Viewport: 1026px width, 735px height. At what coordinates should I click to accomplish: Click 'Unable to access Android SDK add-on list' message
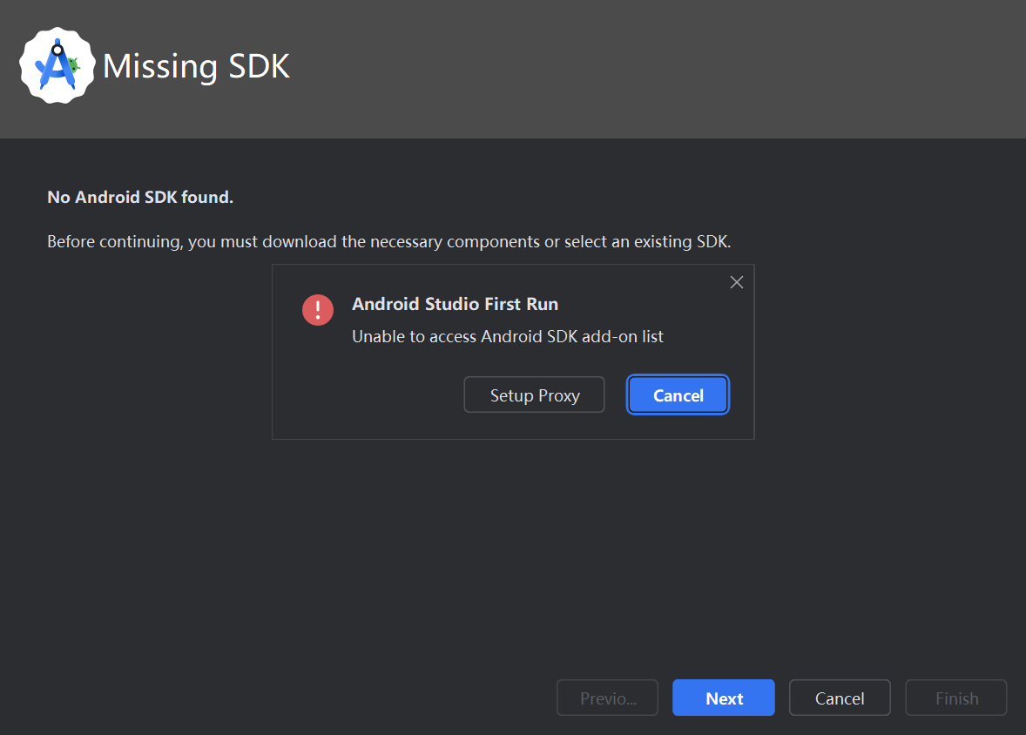tap(508, 336)
